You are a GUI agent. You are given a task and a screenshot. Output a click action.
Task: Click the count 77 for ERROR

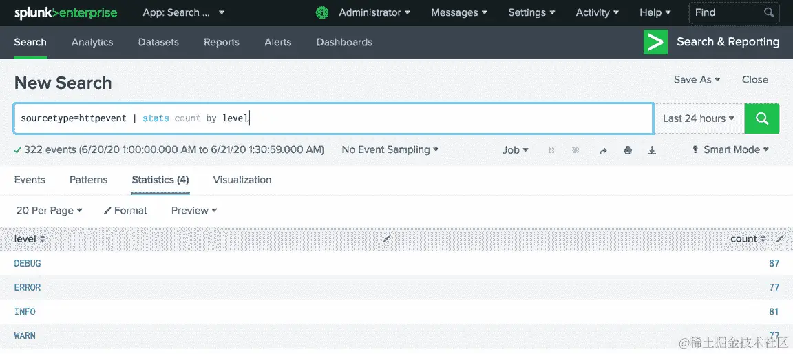tap(774, 287)
